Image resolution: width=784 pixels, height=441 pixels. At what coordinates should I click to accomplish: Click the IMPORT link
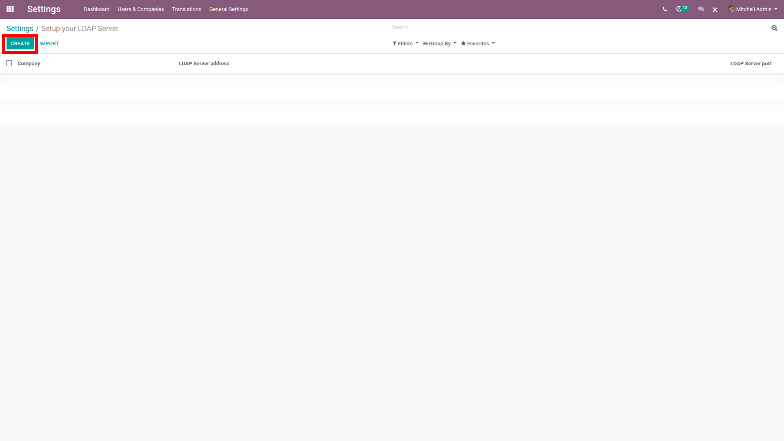click(49, 44)
